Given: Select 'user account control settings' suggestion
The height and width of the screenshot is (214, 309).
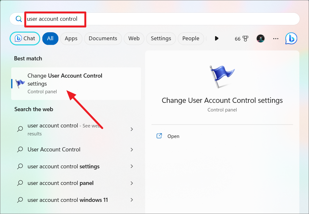Looking at the screenshot, I should [76, 166].
